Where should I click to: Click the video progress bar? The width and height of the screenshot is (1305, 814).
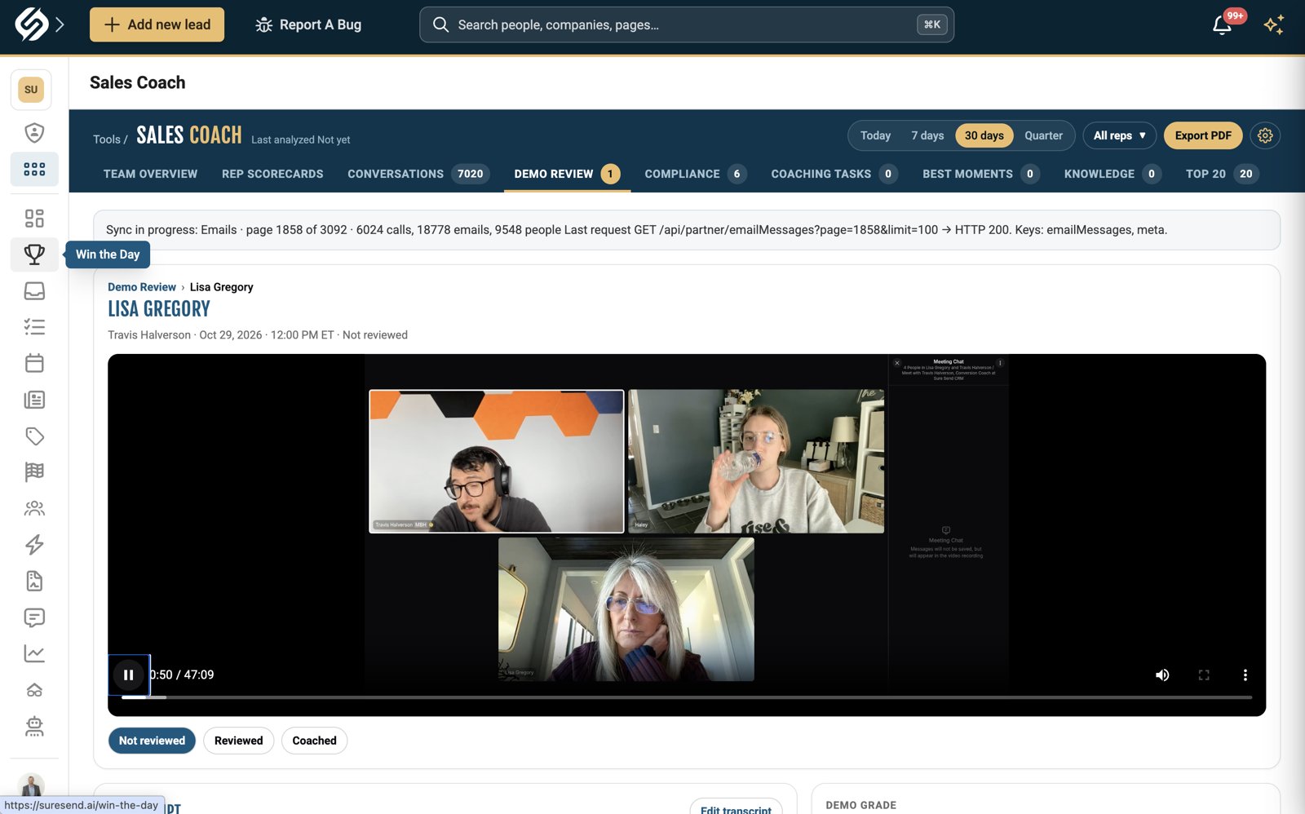click(x=687, y=697)
